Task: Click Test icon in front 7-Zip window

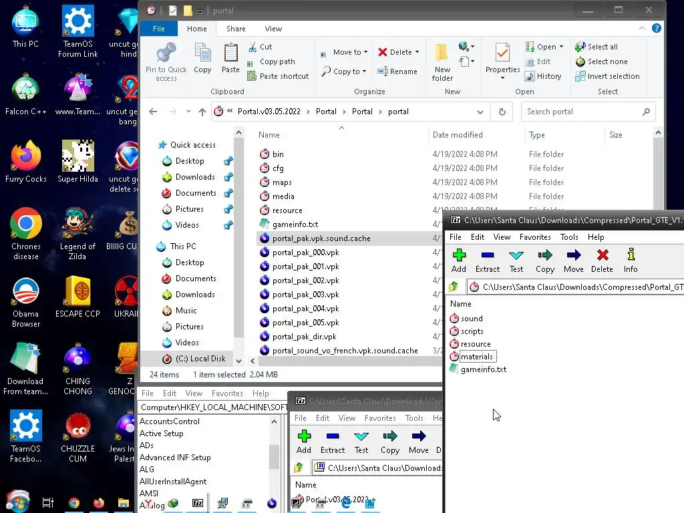Action: [516, 255]
